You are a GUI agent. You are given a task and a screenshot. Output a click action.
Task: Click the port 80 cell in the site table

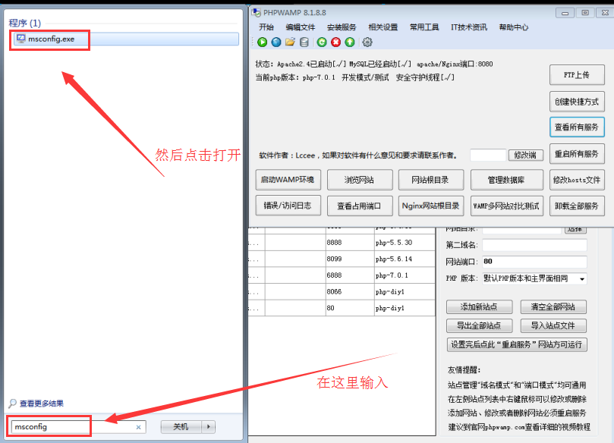coord(350,308)
